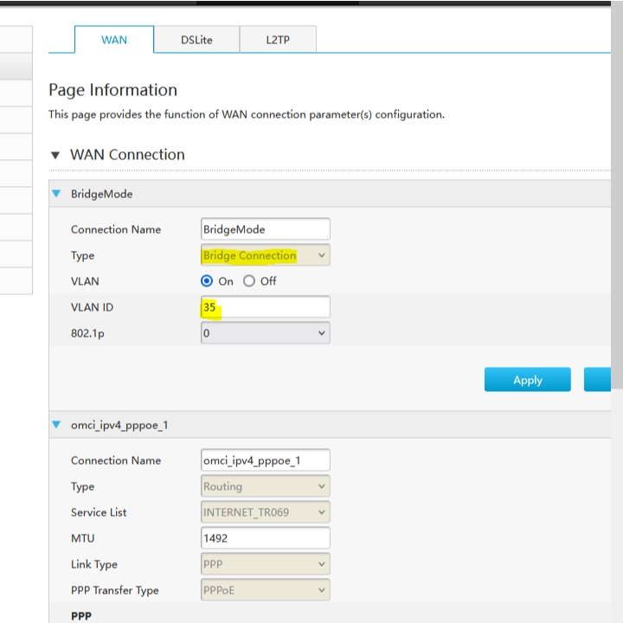Click the Apply button
Image resolution: width=623 pixels, height=623 pixels.
(x=527, y=380)
